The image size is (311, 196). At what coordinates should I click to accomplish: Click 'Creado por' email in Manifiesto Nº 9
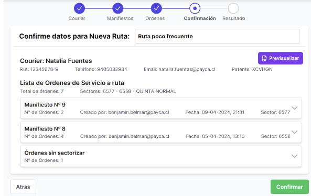click(138, 112)
